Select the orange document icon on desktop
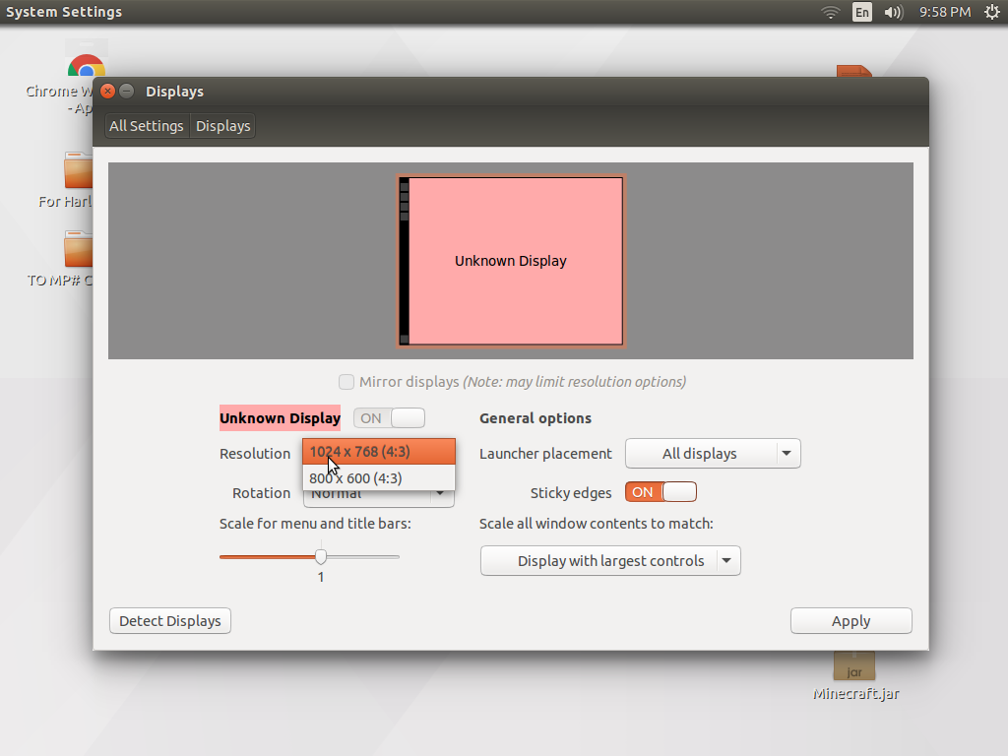 [x=854, y=71]
